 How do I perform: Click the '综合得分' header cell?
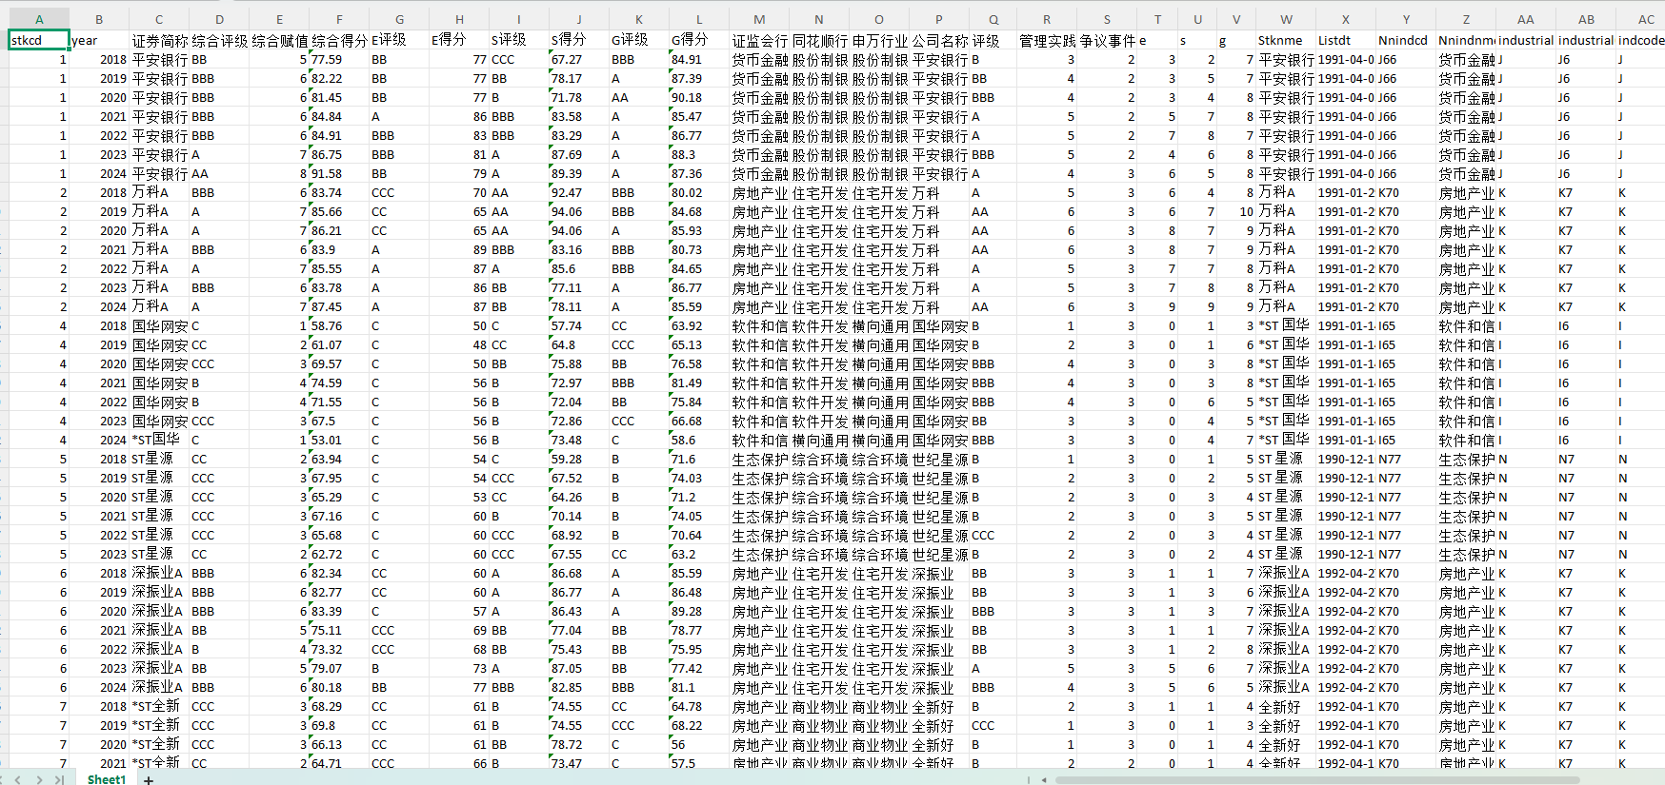tap(339, 40)
